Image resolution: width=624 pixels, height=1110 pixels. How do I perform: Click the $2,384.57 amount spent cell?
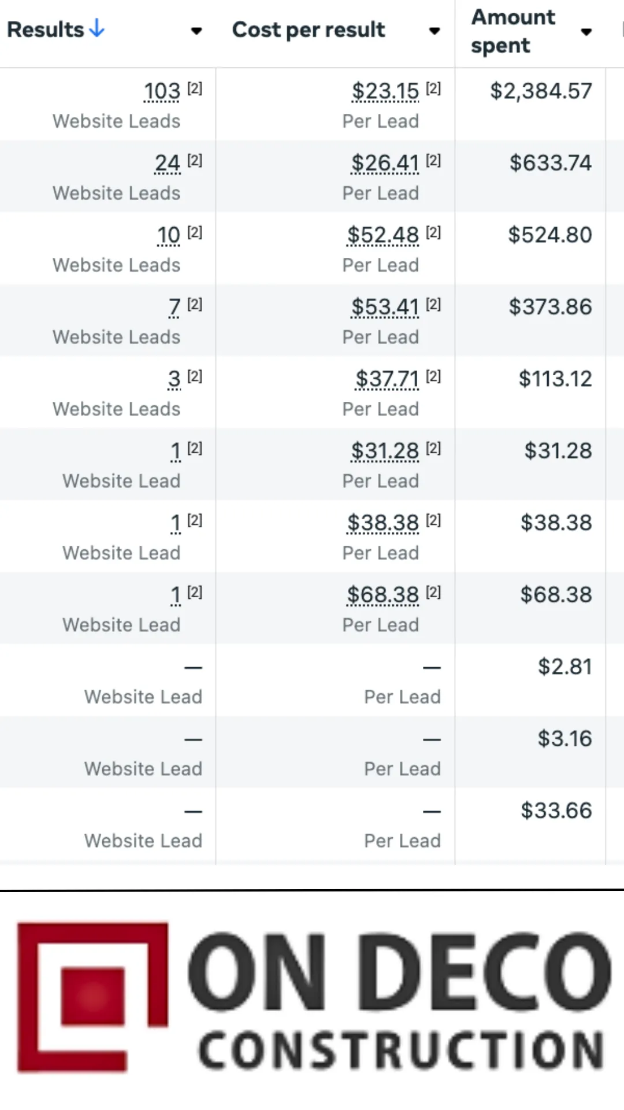click(x=541, y=91)
